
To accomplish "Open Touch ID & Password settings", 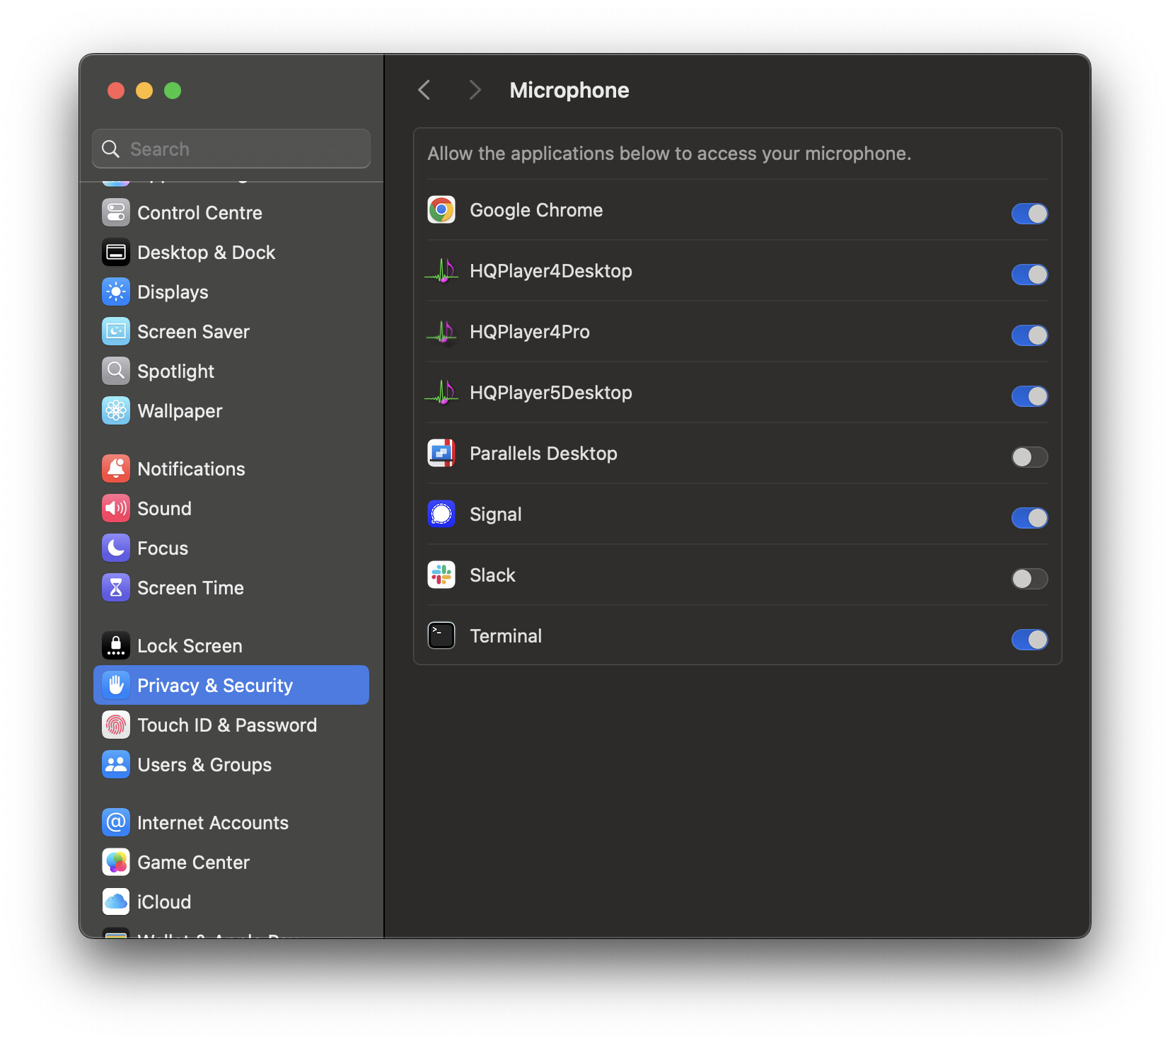I will (231, 725).
